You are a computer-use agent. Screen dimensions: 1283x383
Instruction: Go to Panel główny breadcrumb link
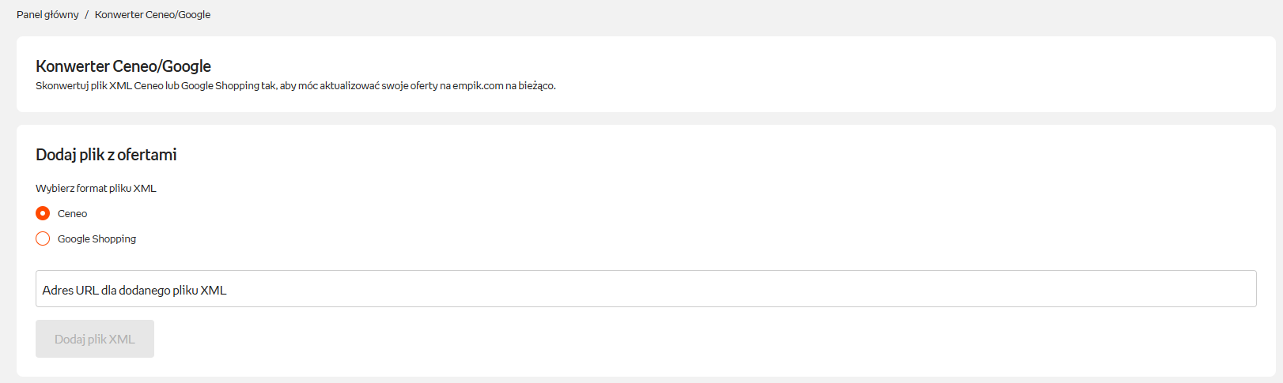tap(47, 15)
